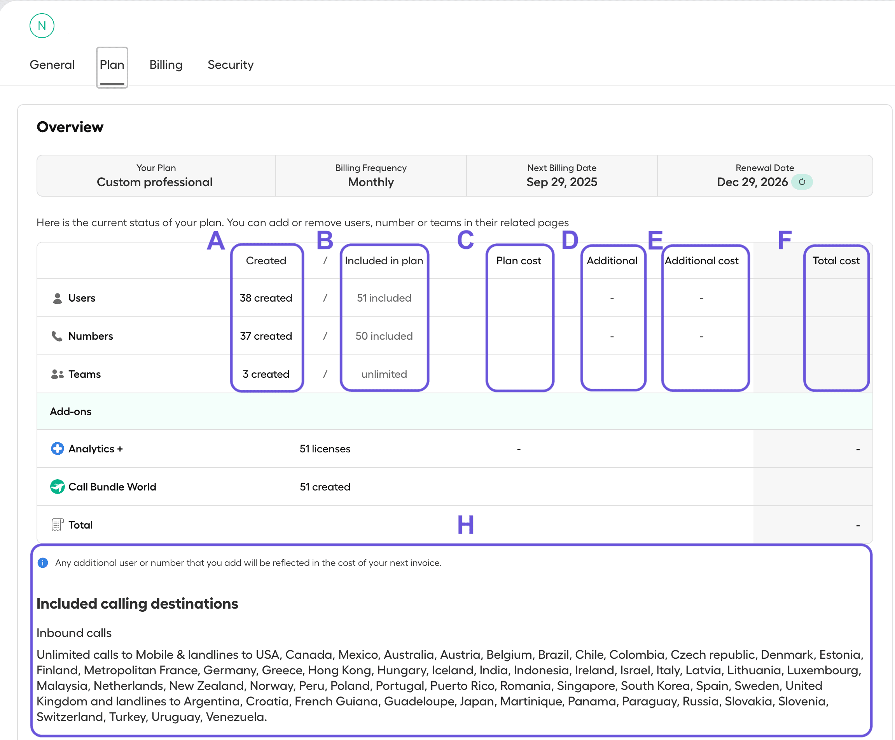Click the 38 created users count
Image resolution: width=895 pixels, height=740 pixels.
click(x=266, y=298)
